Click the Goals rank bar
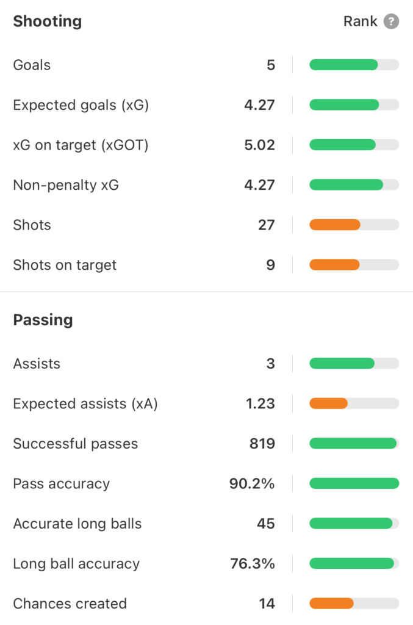 point(354,65)
